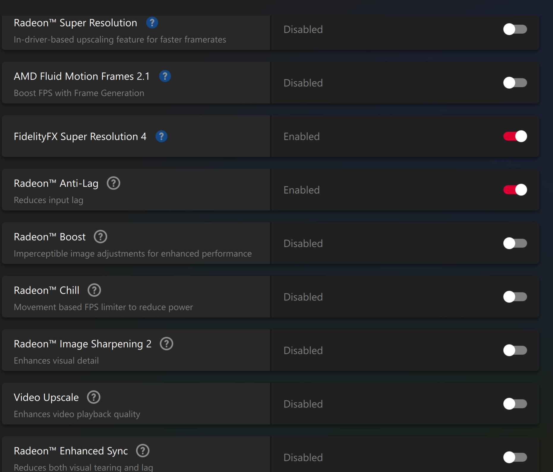Turn on AMD Fluid Motion Frames toggle

click(x=515, y=83)
